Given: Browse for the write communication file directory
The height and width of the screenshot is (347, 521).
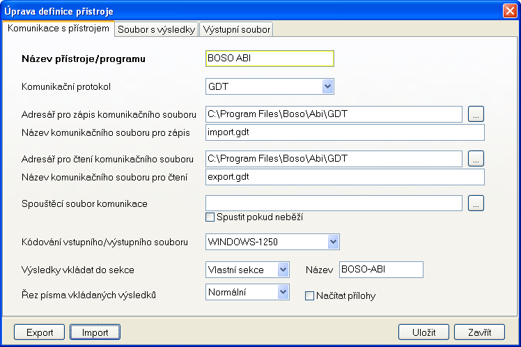Looking at the screenshot, I should click(476, 114).
